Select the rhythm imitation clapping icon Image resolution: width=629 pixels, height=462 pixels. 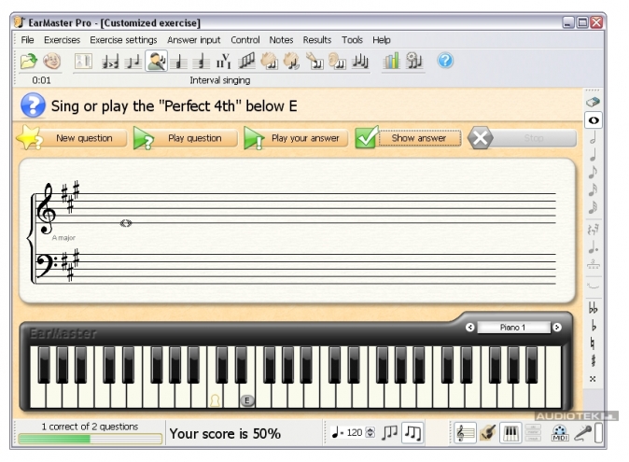(291, 62)
